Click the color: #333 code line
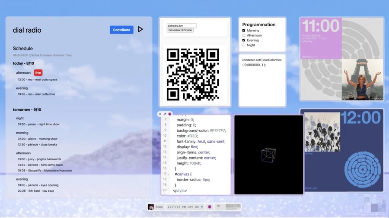 tap(187, 136)
